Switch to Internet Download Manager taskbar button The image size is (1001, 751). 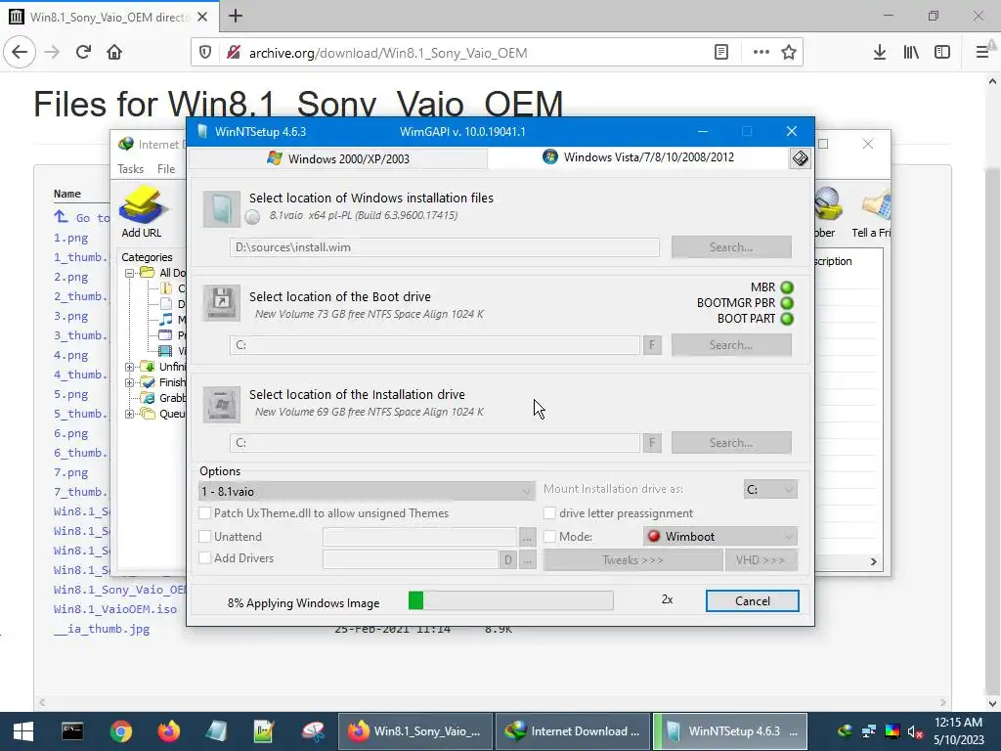572,731
